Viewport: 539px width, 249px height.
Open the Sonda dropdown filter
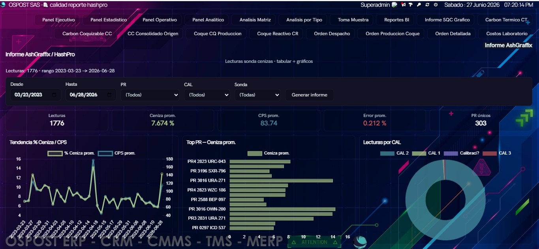point(257,95)
